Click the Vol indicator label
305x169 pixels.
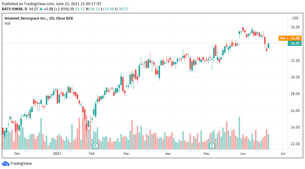click(7, 24)
